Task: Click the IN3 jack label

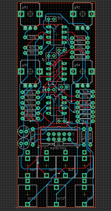Action: 71,170
